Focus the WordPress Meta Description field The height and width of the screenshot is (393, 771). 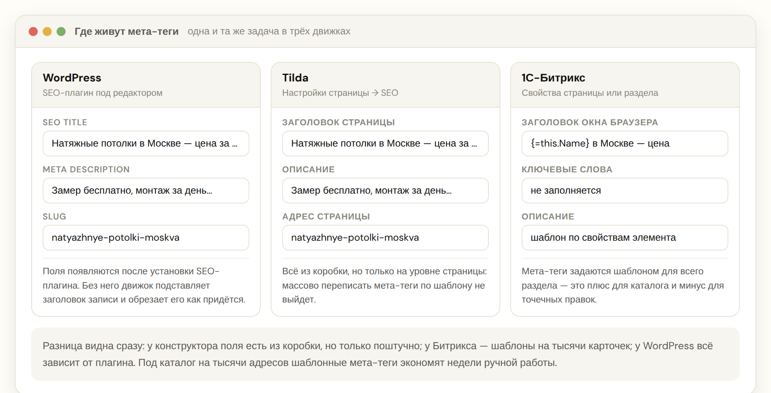tap(146, 190)
